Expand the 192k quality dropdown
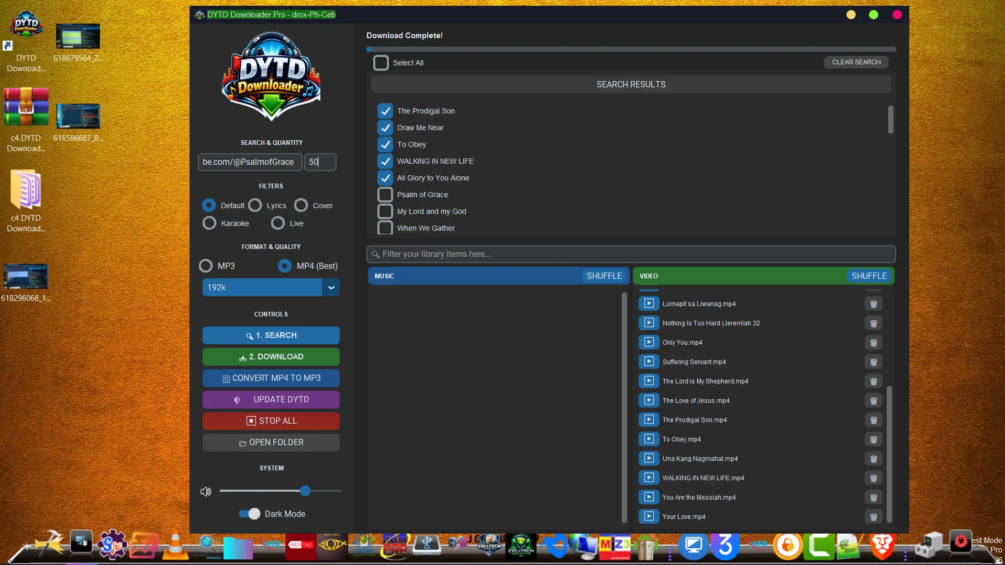Screen dimensions: 1005x565 click(331, 287)
